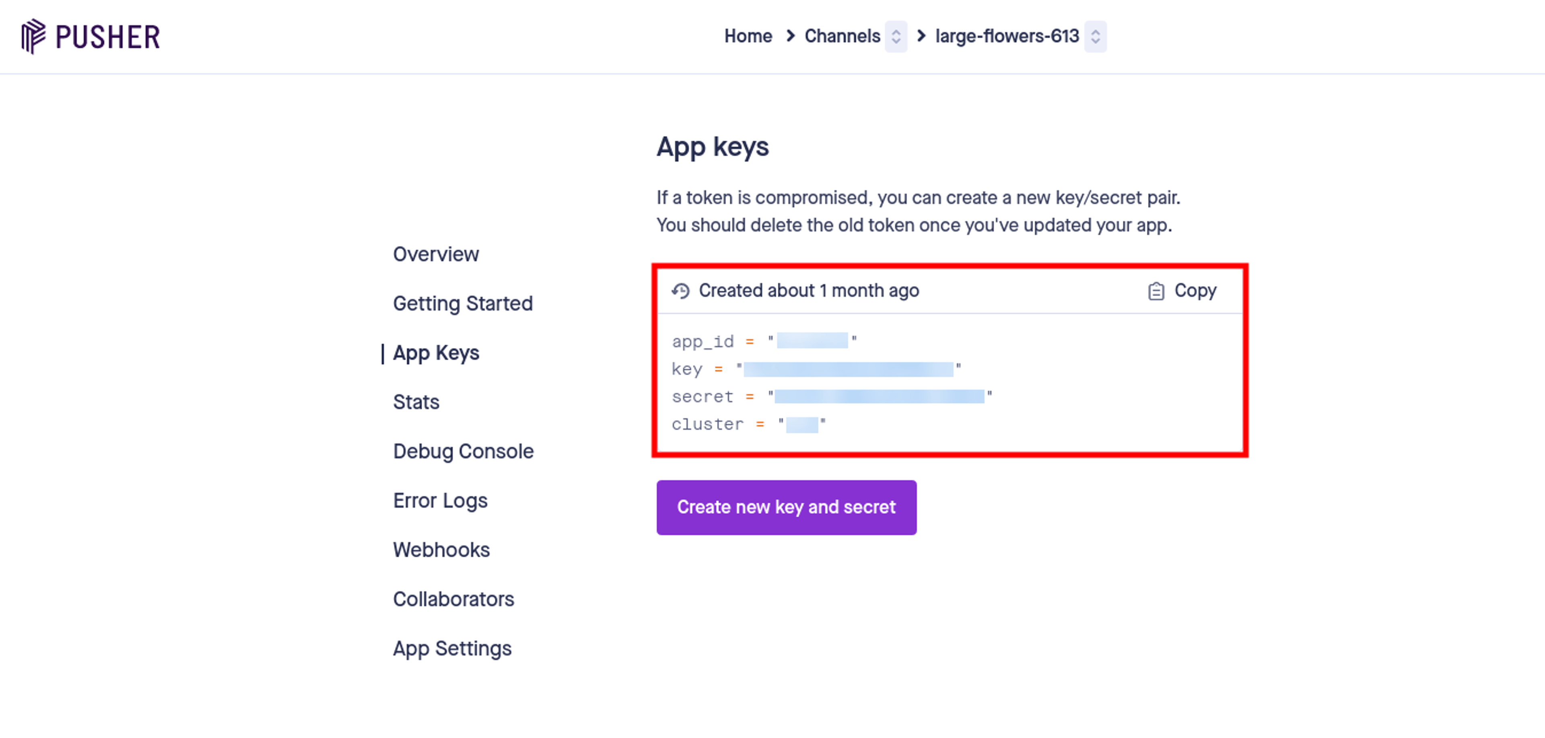Image resolution: width=1545 pixels, height=738 pixels.
Task: Click the redacted key value
Action: 848,369
